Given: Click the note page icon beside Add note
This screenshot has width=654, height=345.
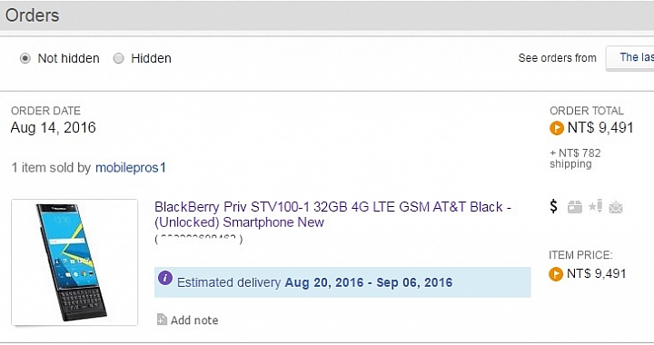Looking at the screenshot, I should [x=162, y=320].
